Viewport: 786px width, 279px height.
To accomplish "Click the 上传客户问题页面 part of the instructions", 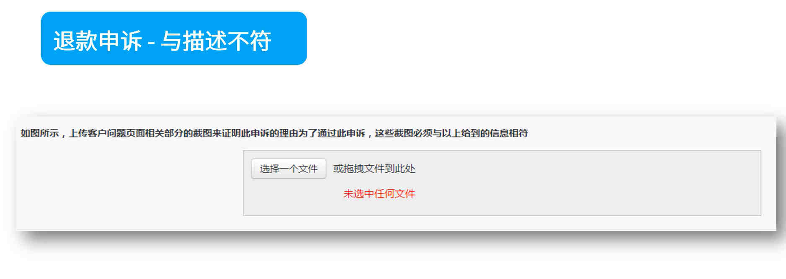I will click(x=107, y=133).
